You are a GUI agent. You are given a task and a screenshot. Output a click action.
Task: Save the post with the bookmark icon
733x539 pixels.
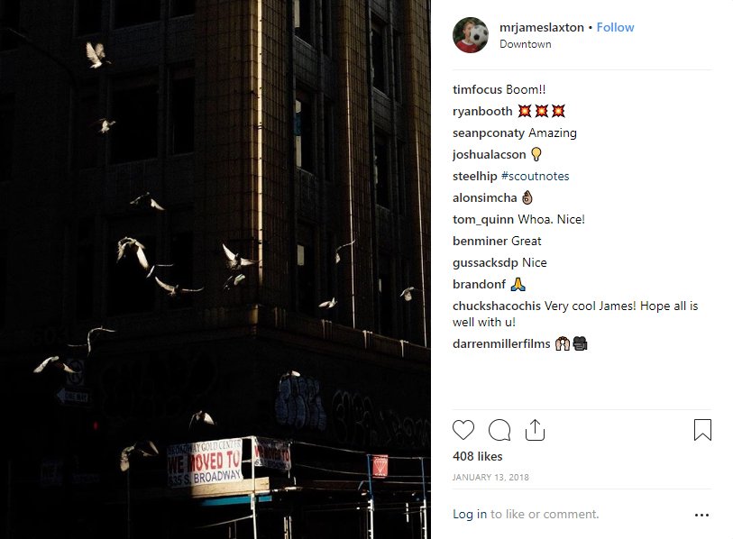tap(702, 430)
